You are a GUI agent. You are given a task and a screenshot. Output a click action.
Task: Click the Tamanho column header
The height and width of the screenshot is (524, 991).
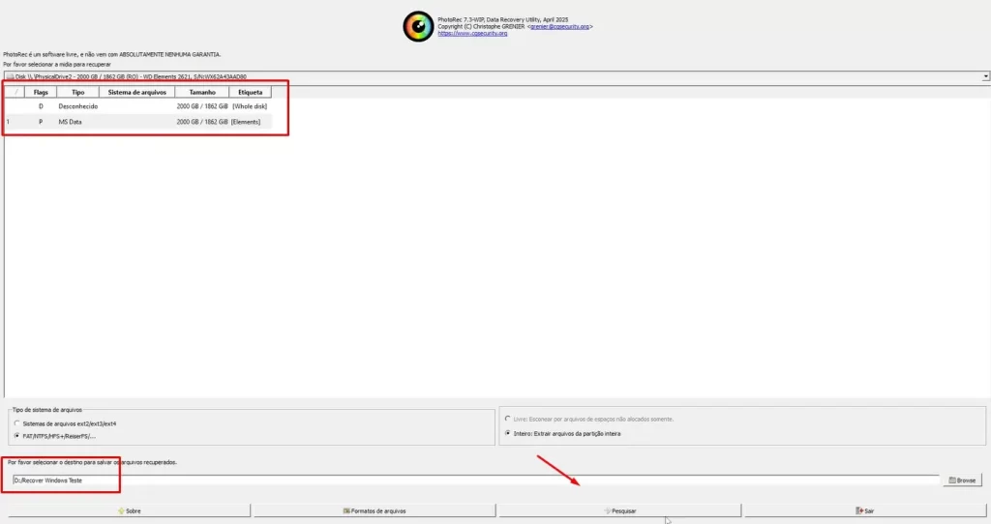click(202, 92)
